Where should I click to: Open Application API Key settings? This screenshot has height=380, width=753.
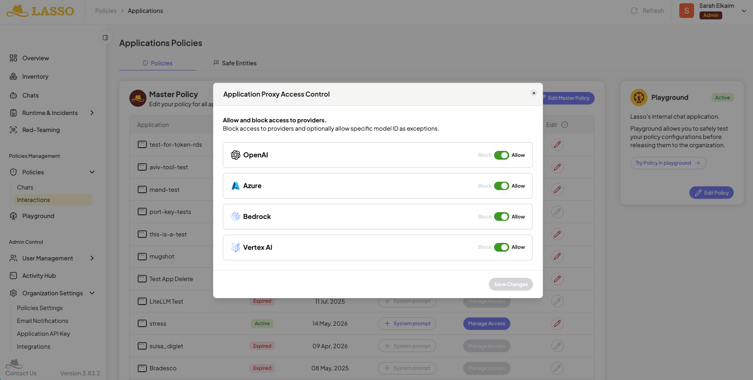click(x=43, y=334)
